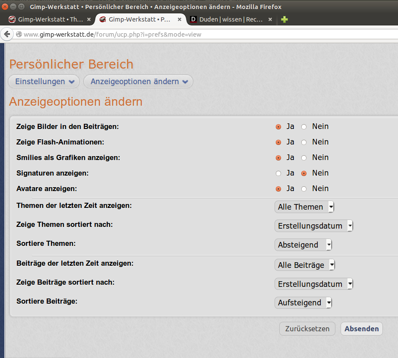This screenshot has width=398, height=358.
Task: Click the Sortiere Beiträge label
Action: click(47, 301)
